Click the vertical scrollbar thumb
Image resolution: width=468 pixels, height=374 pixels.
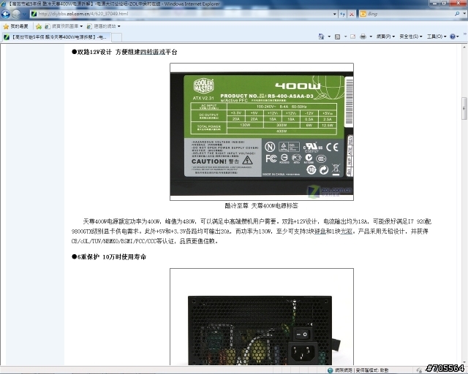pyautogui.click(x=464, y=108)
